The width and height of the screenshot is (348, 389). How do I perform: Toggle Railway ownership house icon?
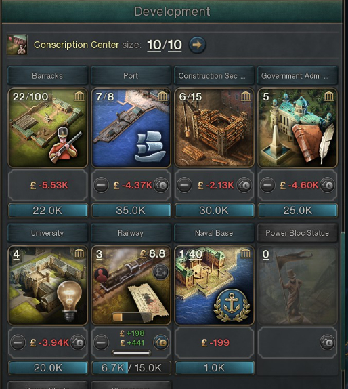click(161, 343)
